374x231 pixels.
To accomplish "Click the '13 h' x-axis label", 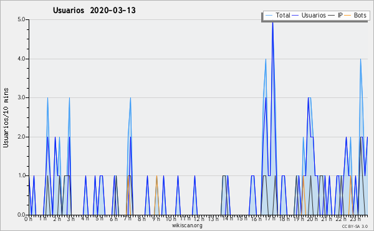I will 213,219.
